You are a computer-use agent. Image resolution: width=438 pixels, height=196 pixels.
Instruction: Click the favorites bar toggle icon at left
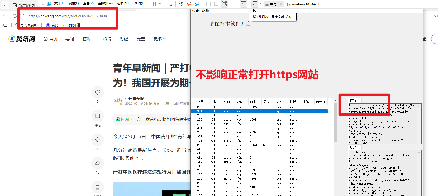click(5, 25)
